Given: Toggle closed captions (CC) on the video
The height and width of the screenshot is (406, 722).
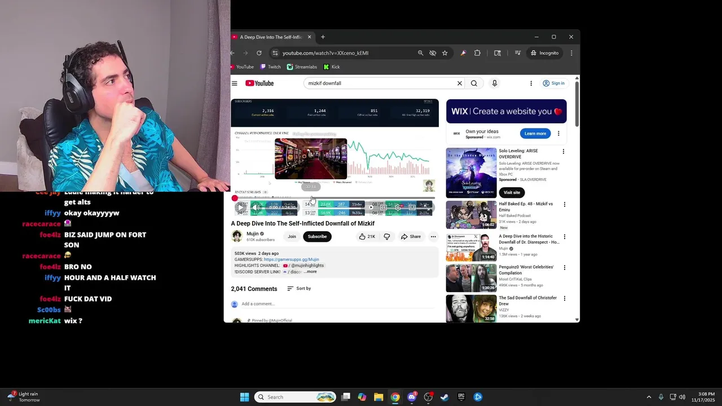Looking at the screenshot, I should pyautogui.click(x=384, y=208).
